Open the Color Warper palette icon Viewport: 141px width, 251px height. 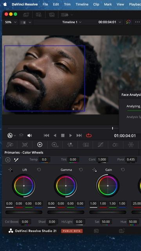click(116, 145)
